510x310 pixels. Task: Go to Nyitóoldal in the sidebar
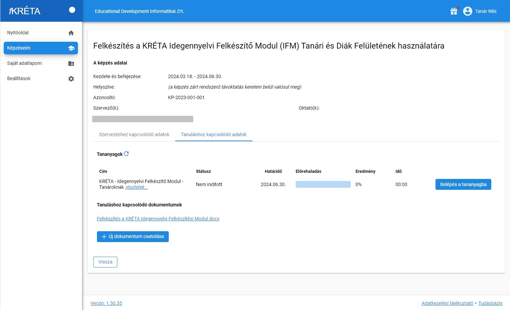pos(41,33)
